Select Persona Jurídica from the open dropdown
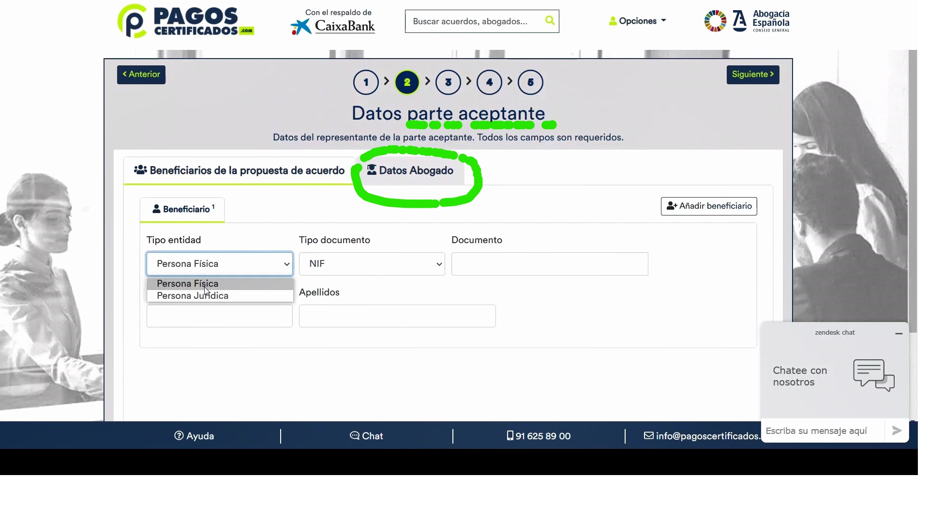This screenshot has width=929, height=523. click(x=193, y=295)
